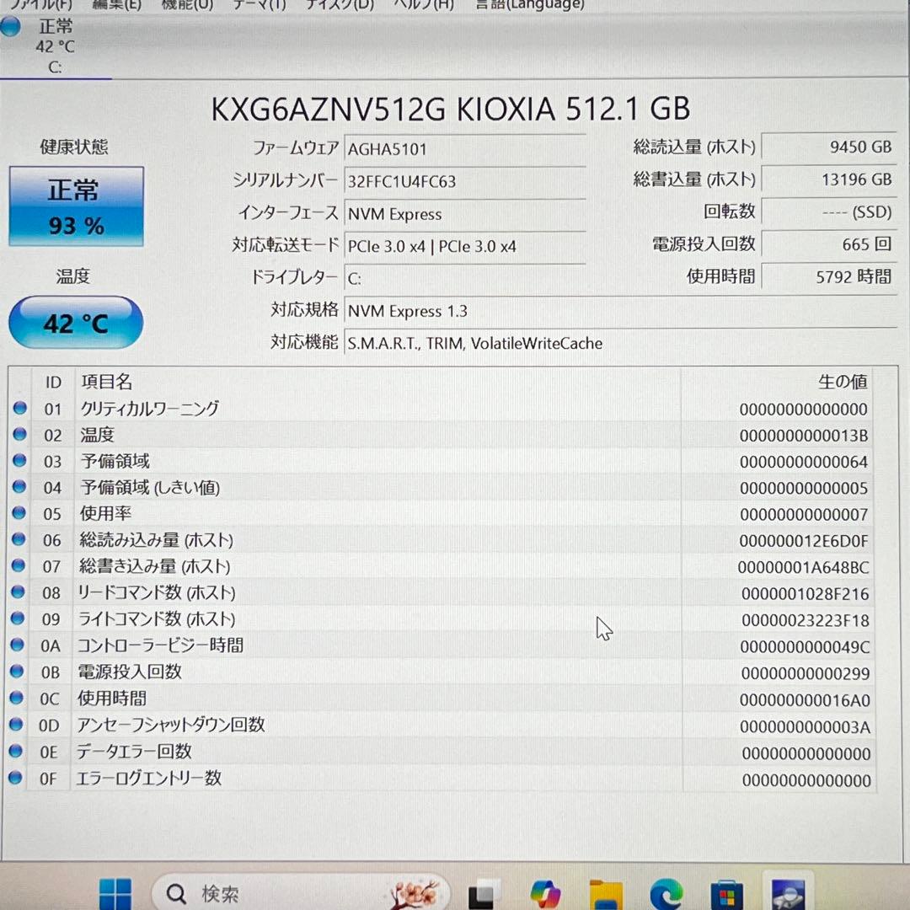This screenshot has height=910, width=910.
Task: Click the status dot next to 温度 attribute
Action: pyautogui.click(x=19, y=436)
